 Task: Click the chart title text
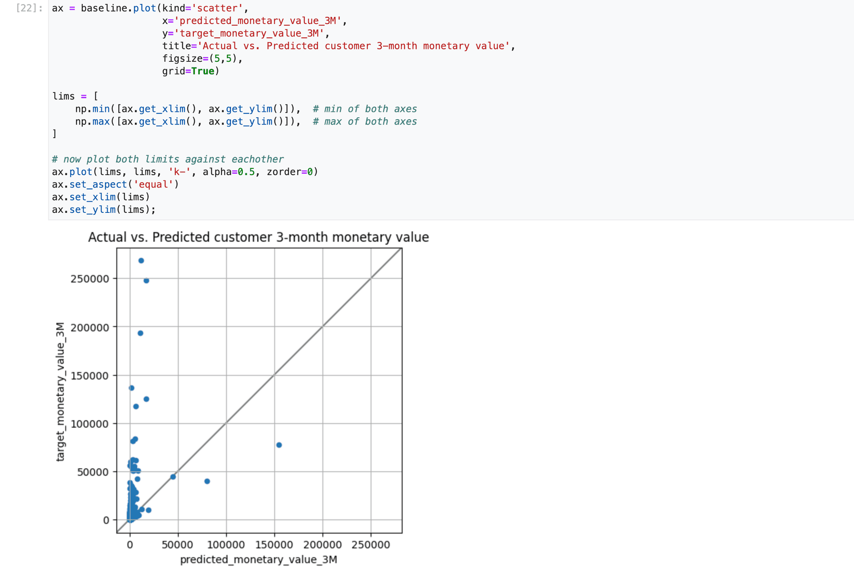(258, 237)
